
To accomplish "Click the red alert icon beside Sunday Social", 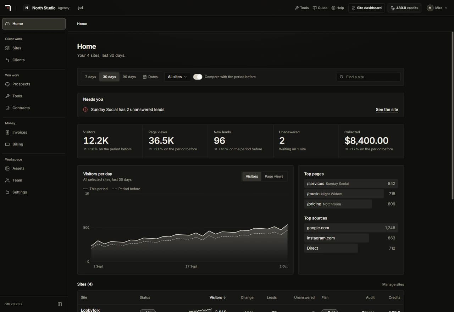I will click(85, 110).
